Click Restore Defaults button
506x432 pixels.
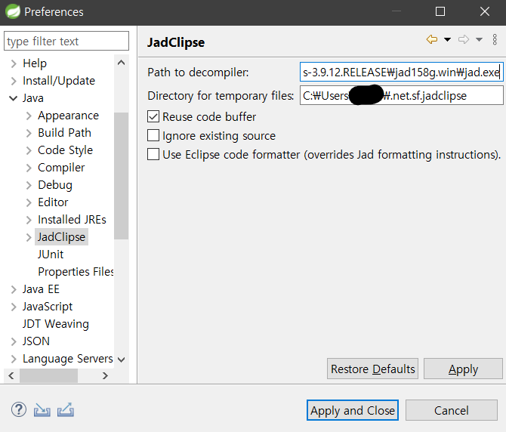click(x=372, y=369)
